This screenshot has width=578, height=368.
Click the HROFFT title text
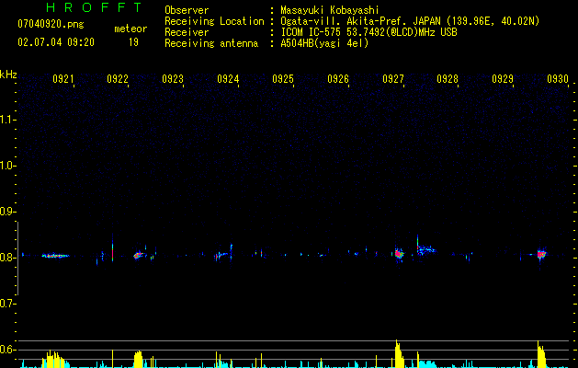94,7
